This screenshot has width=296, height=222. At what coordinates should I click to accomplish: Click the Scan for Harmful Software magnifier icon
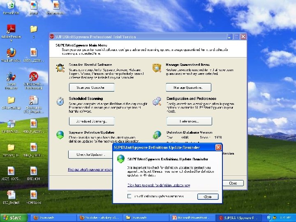pyautogui.click(x=60, y=68)
